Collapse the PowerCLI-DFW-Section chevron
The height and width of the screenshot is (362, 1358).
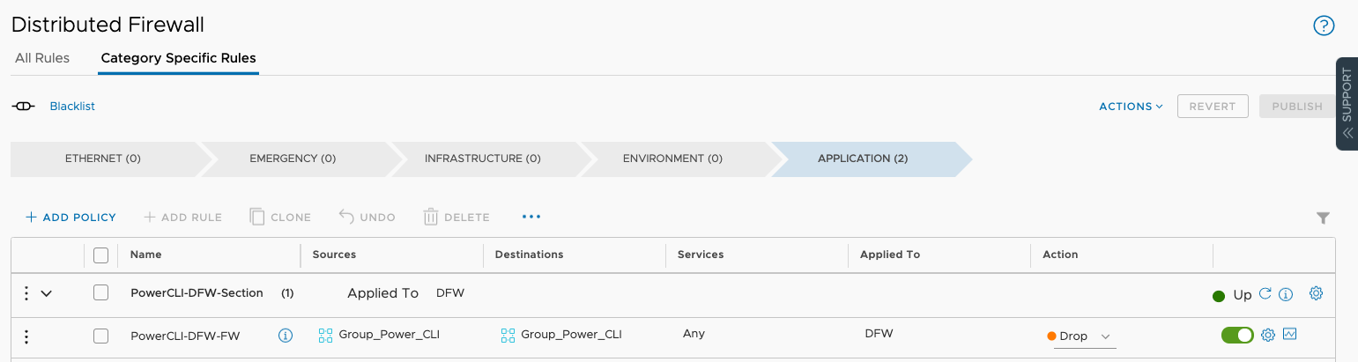point(47,293)
